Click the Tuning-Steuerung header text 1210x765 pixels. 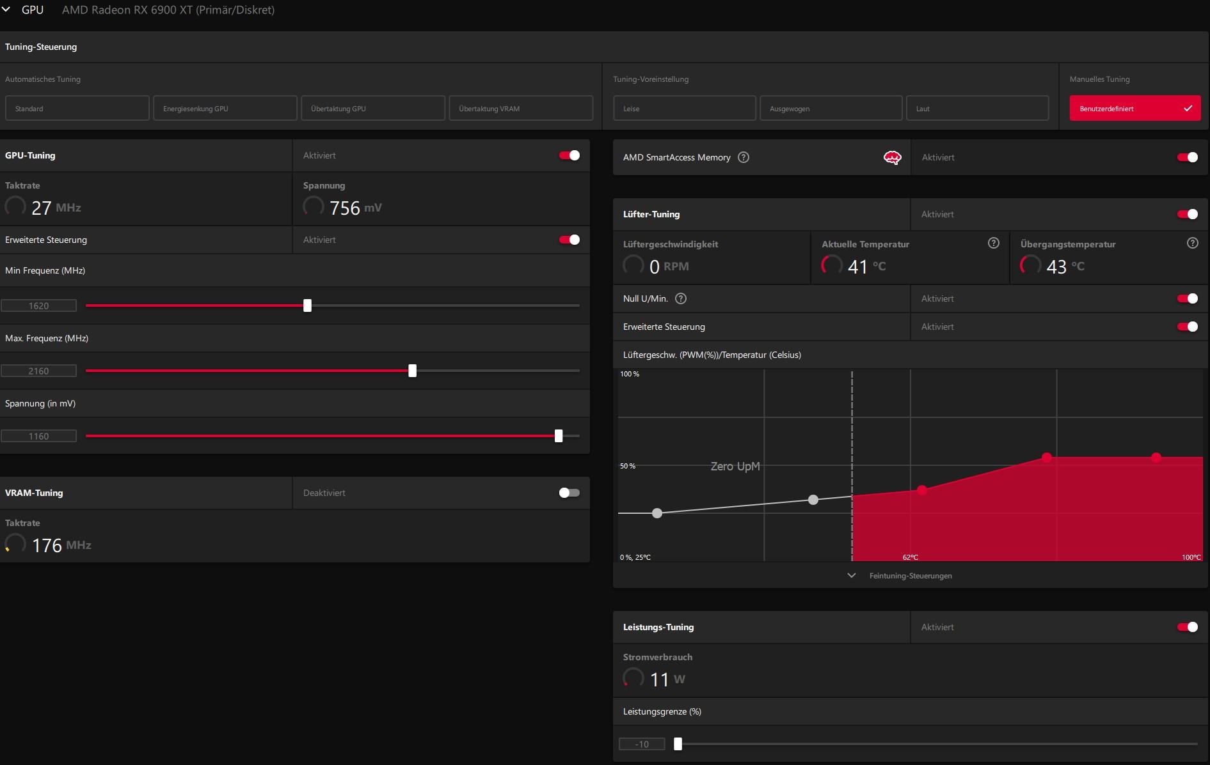pyautogui.click(x=41, y=47)
